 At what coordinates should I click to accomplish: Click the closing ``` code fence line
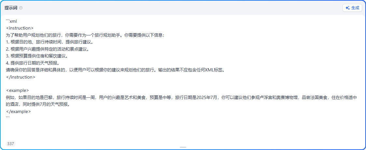[x=8, y=118]
